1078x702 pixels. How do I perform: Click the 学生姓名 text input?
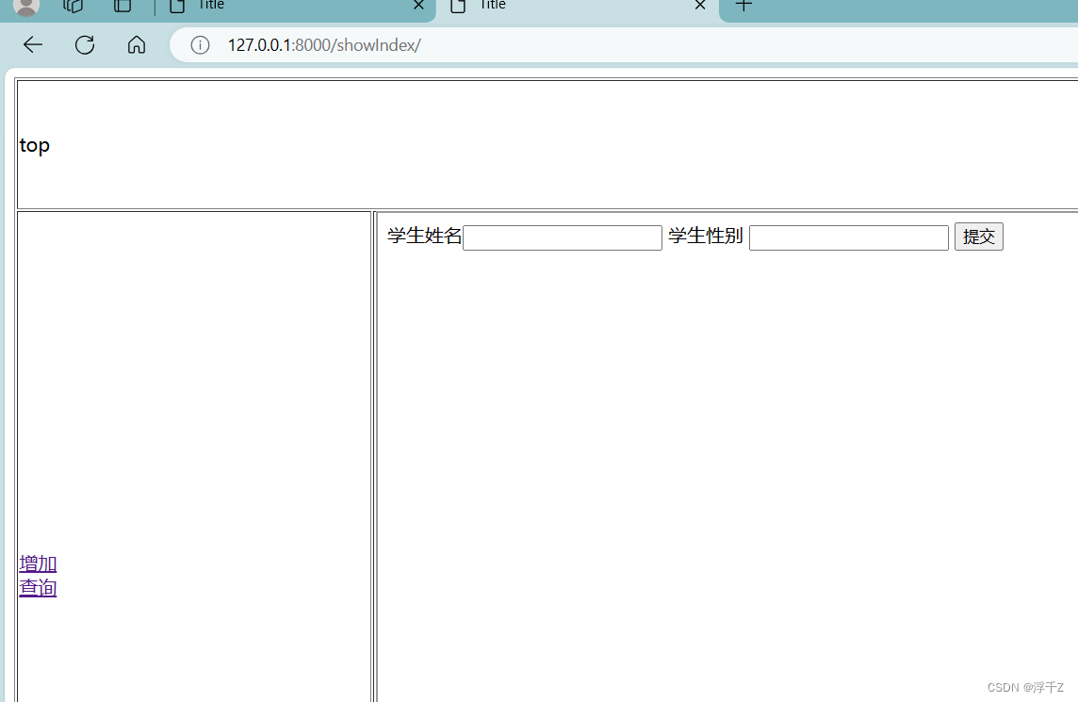click(563, 237)
